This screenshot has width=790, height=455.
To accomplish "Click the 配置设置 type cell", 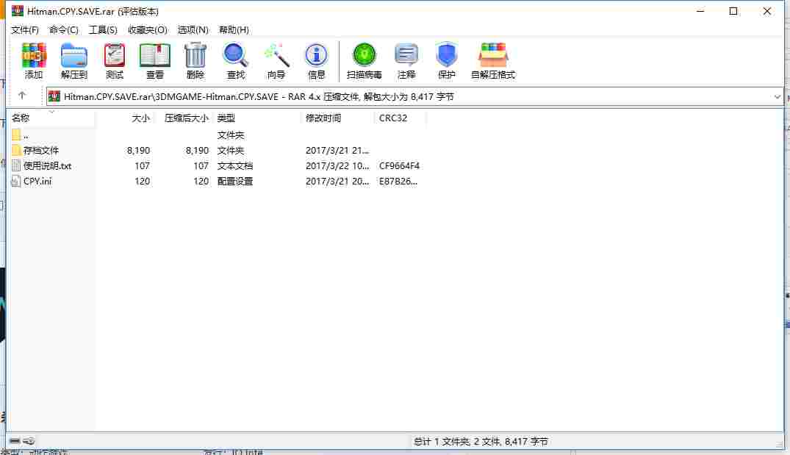I will (234, 181).
